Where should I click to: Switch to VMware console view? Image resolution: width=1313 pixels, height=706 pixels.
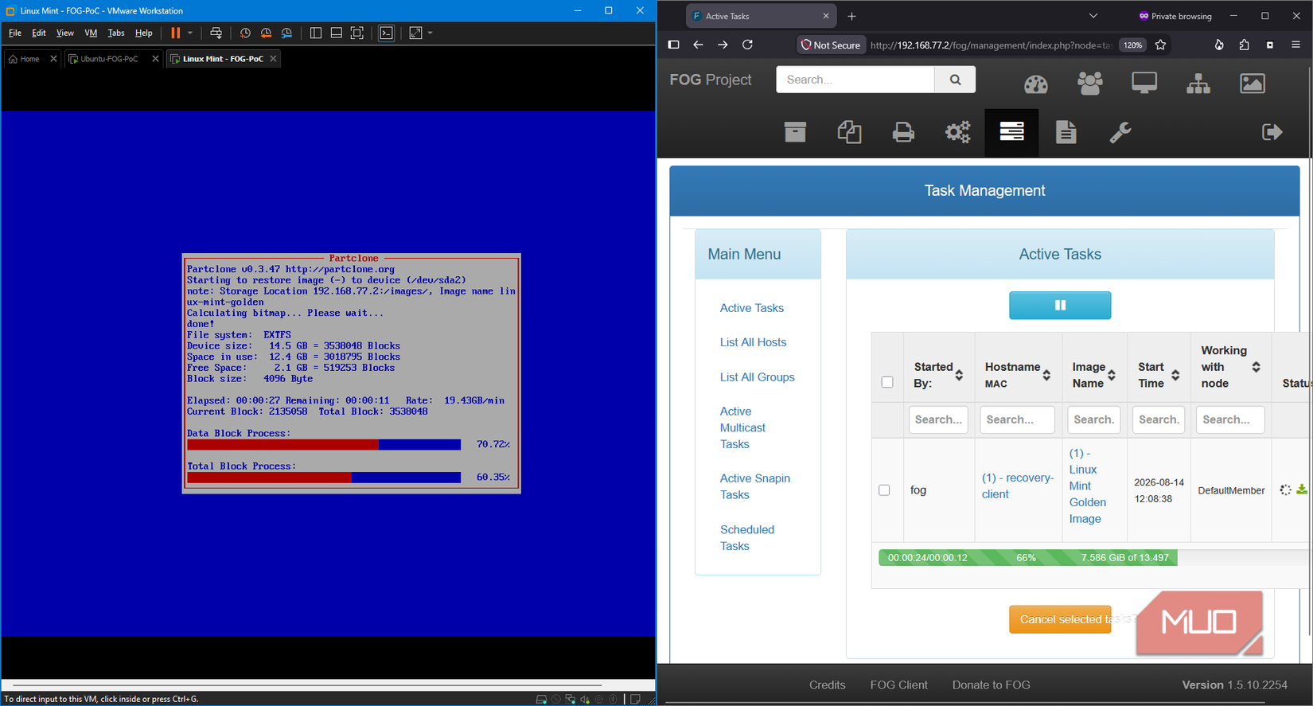tap(387, 33)
